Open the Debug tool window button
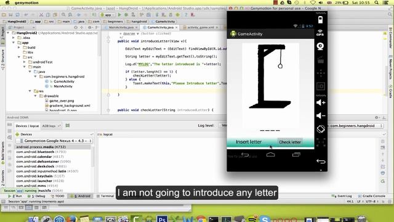The height and width of the screenshot is (222, 394). [36, 196]
